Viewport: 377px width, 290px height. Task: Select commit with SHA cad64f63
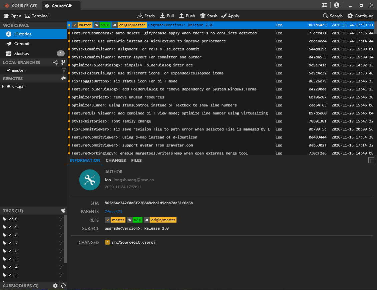[221, 105]
